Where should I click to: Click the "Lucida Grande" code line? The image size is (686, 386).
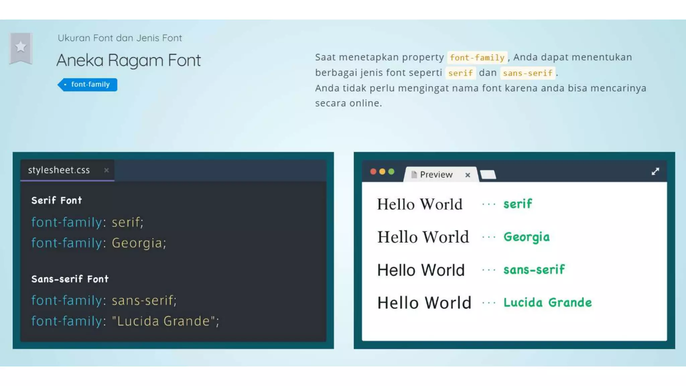click(x=125, y=321)
